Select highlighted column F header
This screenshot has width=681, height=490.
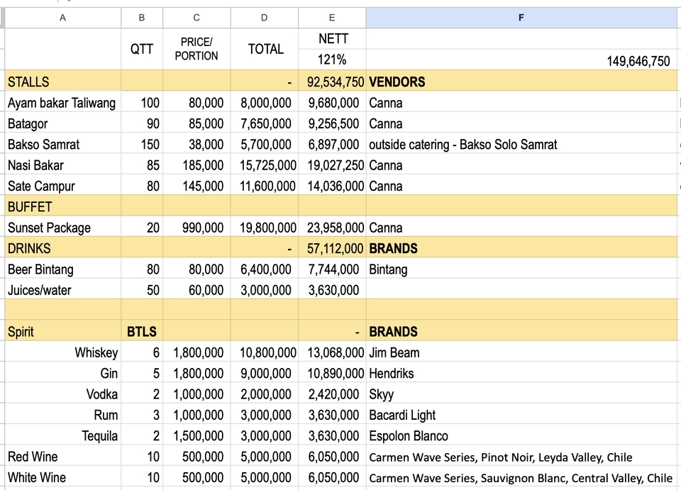[x=521, y=18]
